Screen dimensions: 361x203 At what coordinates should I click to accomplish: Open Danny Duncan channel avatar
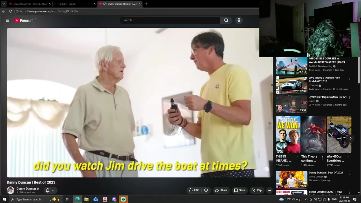click(10, 190)
